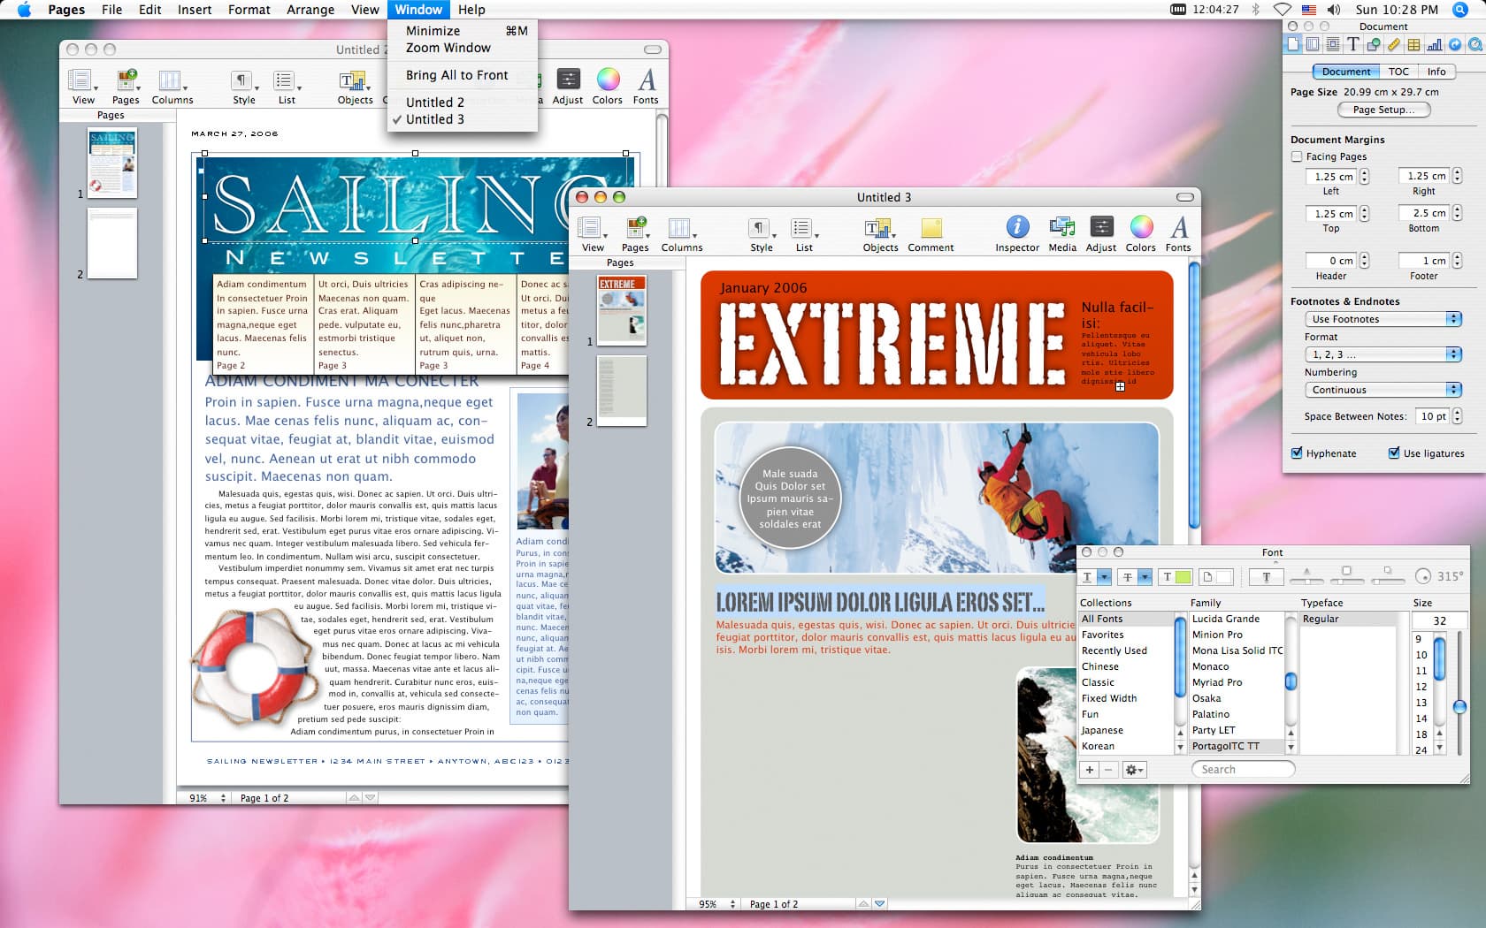1486x928 pixels.
Task: Click the Page Setup button
Action: (1383, 110)
